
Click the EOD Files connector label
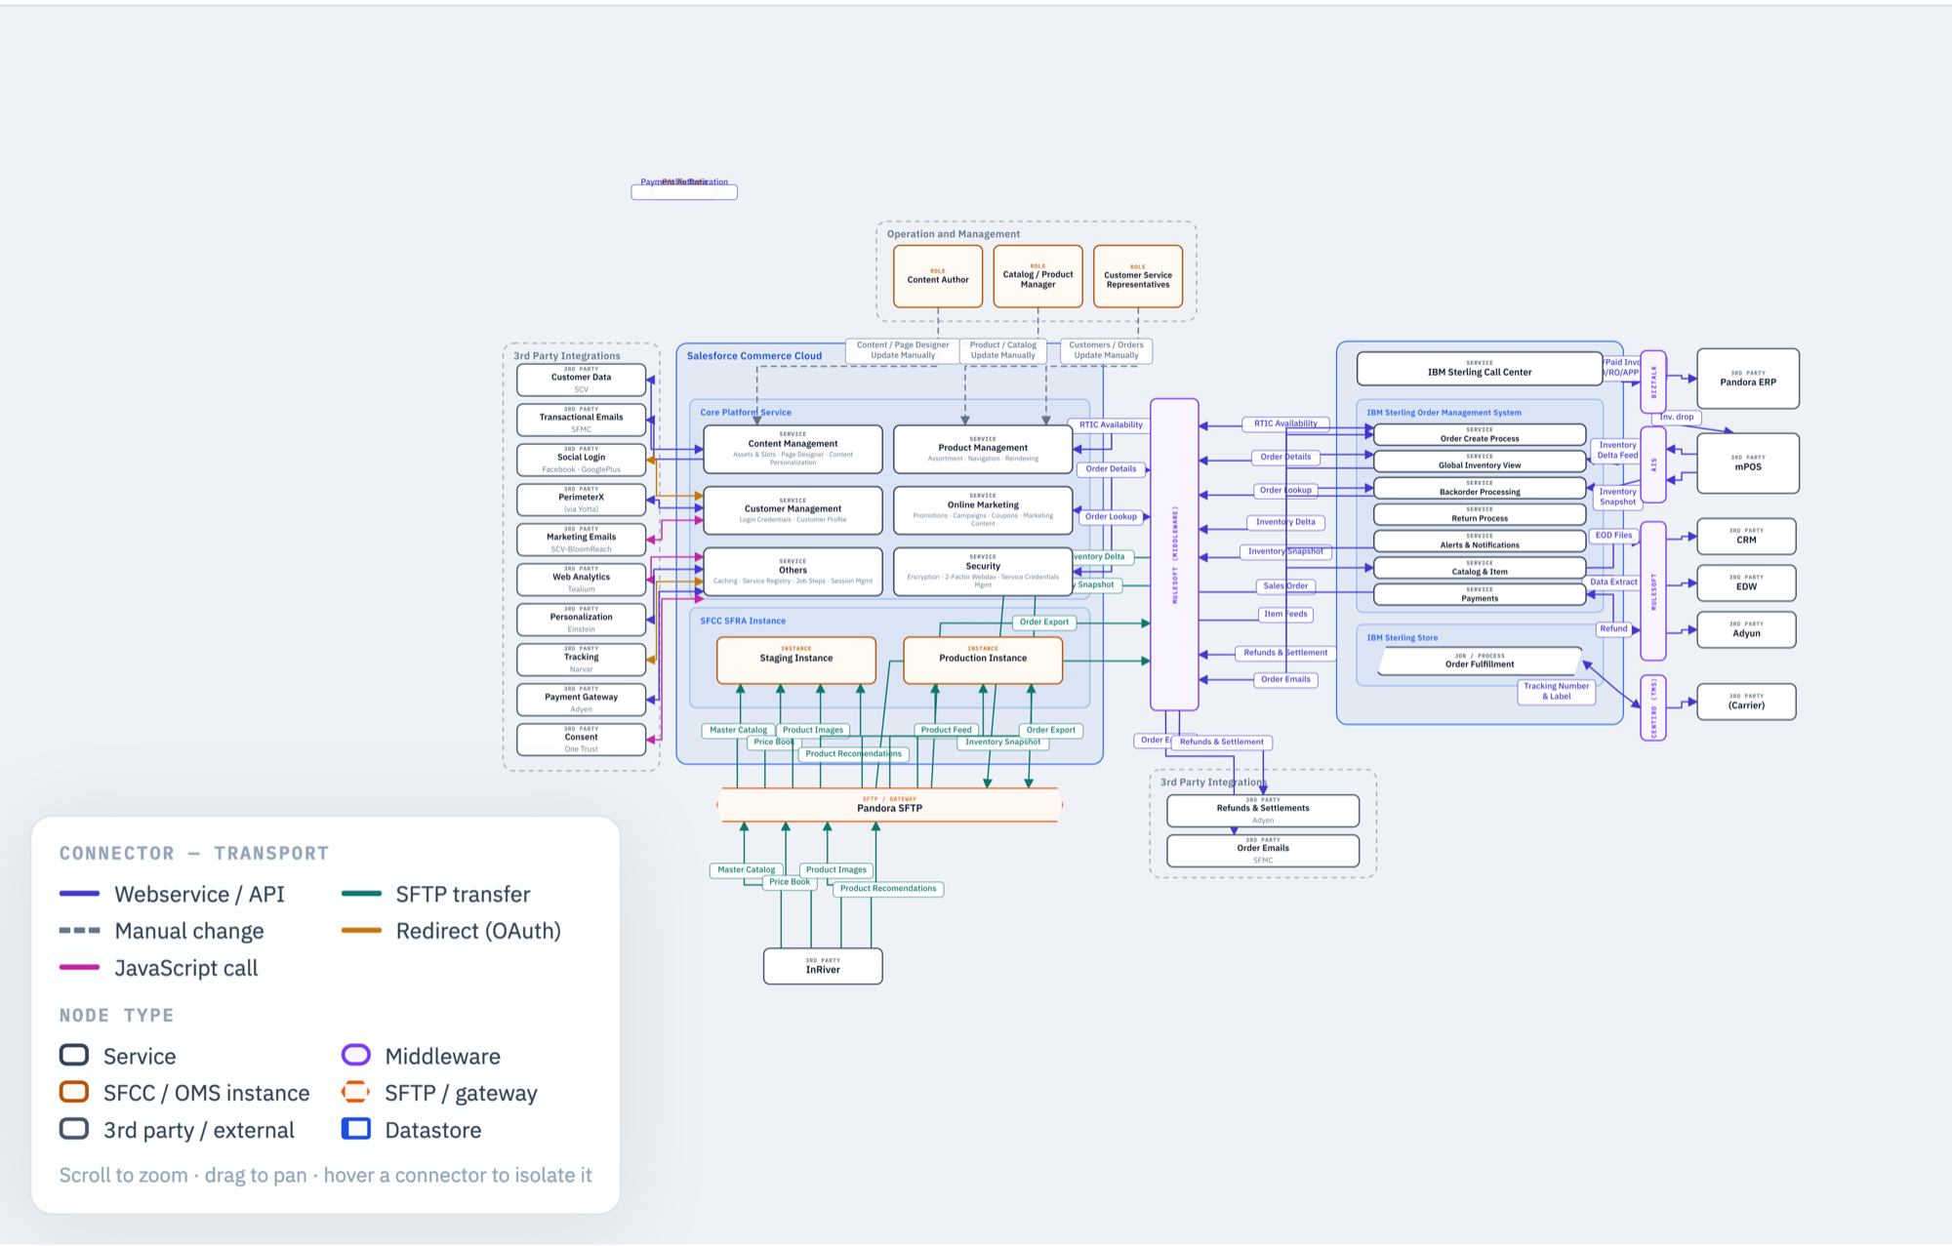pyautogui.click(x=1613, y=536)
